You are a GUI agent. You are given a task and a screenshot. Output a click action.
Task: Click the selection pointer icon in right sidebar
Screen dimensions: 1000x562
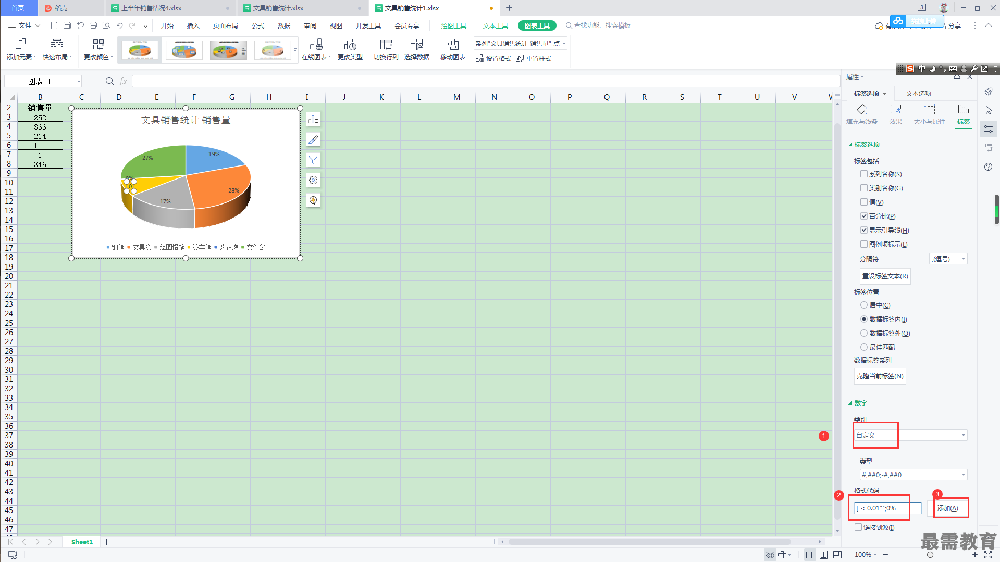pos(989,110)
